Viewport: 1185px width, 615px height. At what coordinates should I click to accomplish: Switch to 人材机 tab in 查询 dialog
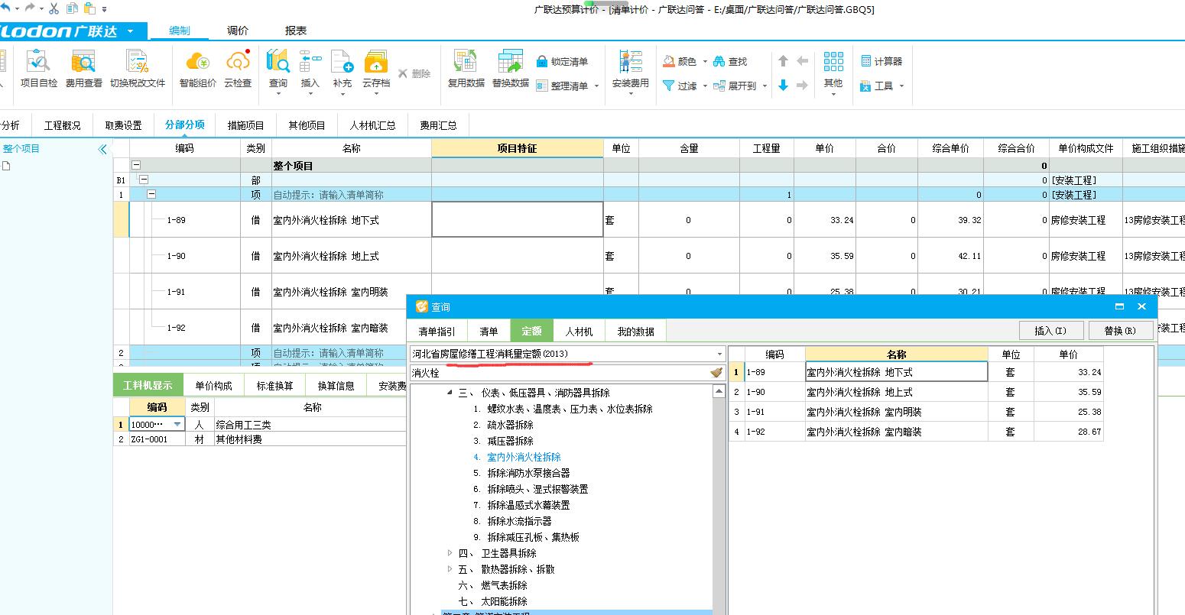tap(579, 332)
